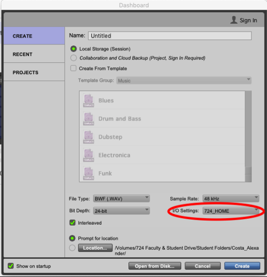Click the Sign In user icon
Viewport: 267px width, 277px height.
click(233, 20)
